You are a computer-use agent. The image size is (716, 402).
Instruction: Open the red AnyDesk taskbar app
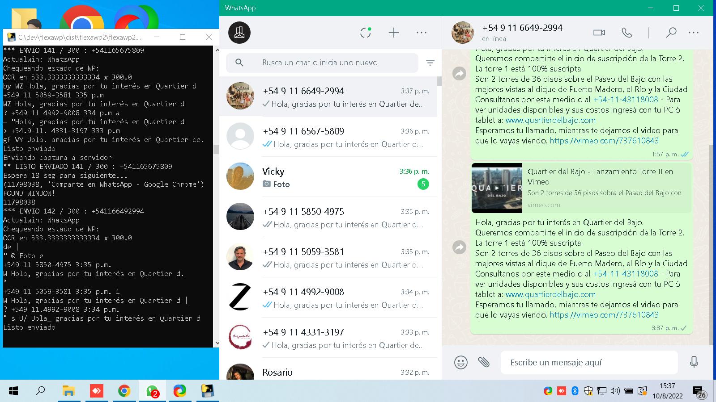96,391
